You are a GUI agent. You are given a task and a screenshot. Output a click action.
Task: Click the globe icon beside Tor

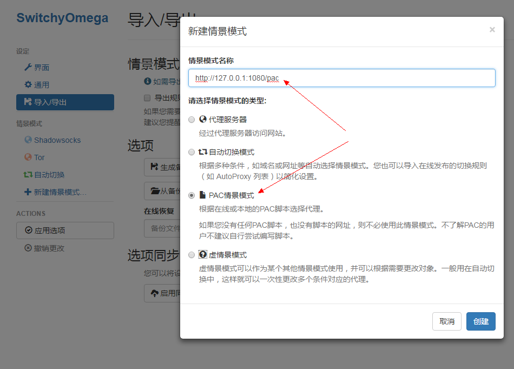point(28,157)
